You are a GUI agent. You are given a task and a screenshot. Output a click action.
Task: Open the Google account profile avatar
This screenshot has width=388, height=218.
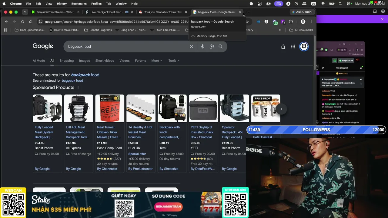304,46
